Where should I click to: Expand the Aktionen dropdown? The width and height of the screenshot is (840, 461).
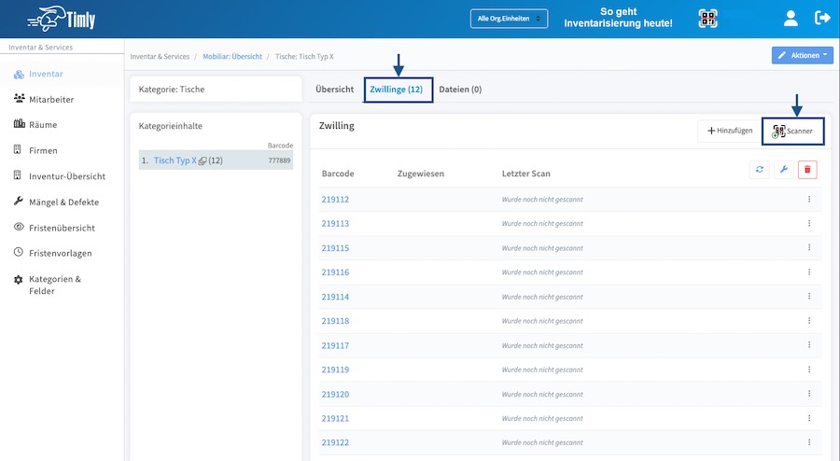(802, 56)
